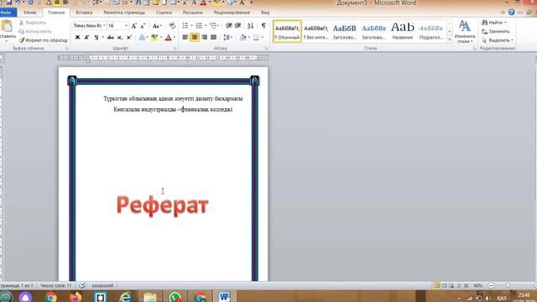The width and height of the screenshot is (537, 302).
Task: Apply the red font color
Action: click(168, 37)
